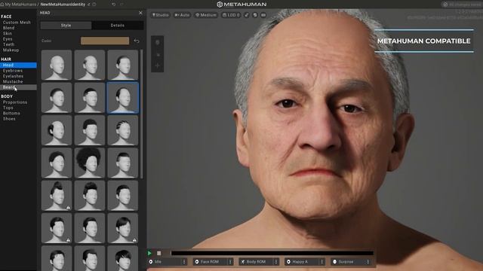The width and height of the screenshot is (483, 271).
Task: Select the Face ROM animation
Action: click(x=211, y=262)
